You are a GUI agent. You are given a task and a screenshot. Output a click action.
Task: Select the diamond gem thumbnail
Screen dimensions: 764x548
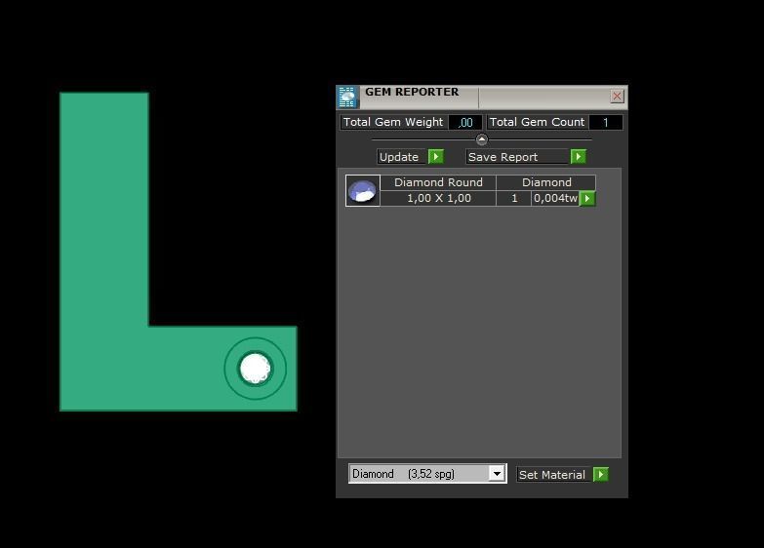click(363, 190)
